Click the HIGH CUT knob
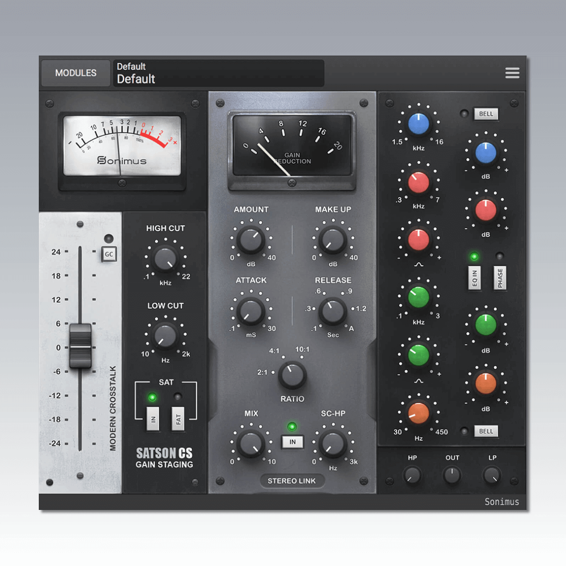Image resolution: width=566 pixels, height=566 pixels. pos(165,258)
